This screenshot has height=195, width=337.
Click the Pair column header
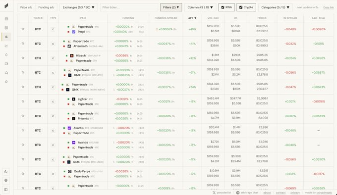pyautogui.click(x=83, y=18)
